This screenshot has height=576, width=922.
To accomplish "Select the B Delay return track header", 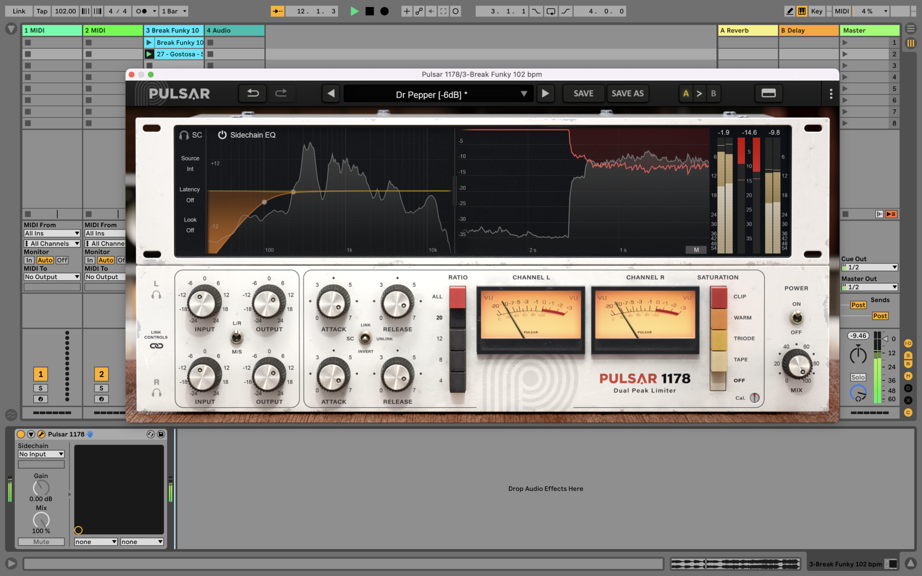I will 809,30.
